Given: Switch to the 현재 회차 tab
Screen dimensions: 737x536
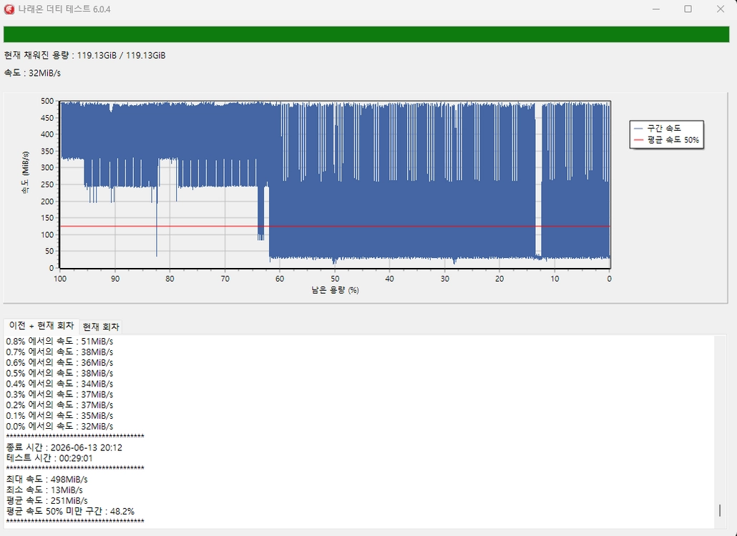Looking at the screenshot, I should tap(101, 327).
